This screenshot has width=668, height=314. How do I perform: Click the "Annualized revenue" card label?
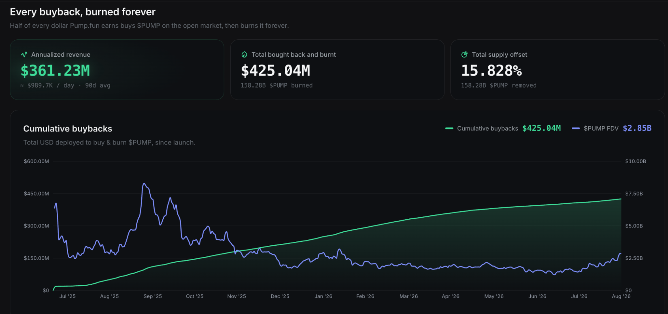coord(61,55)
